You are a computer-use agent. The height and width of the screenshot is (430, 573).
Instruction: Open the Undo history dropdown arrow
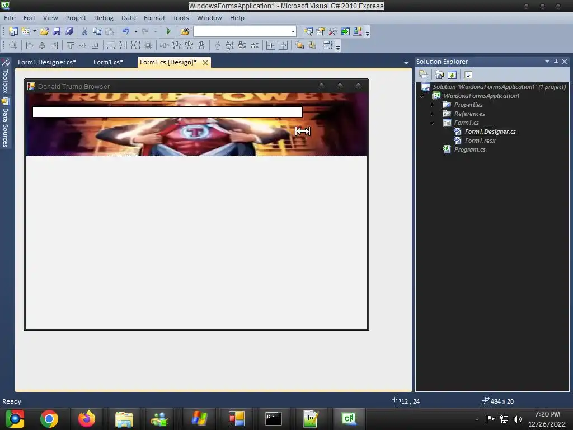(135, 31)
